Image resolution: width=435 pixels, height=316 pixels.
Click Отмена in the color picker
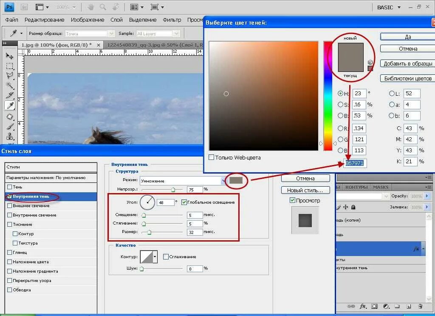(407, 48)
